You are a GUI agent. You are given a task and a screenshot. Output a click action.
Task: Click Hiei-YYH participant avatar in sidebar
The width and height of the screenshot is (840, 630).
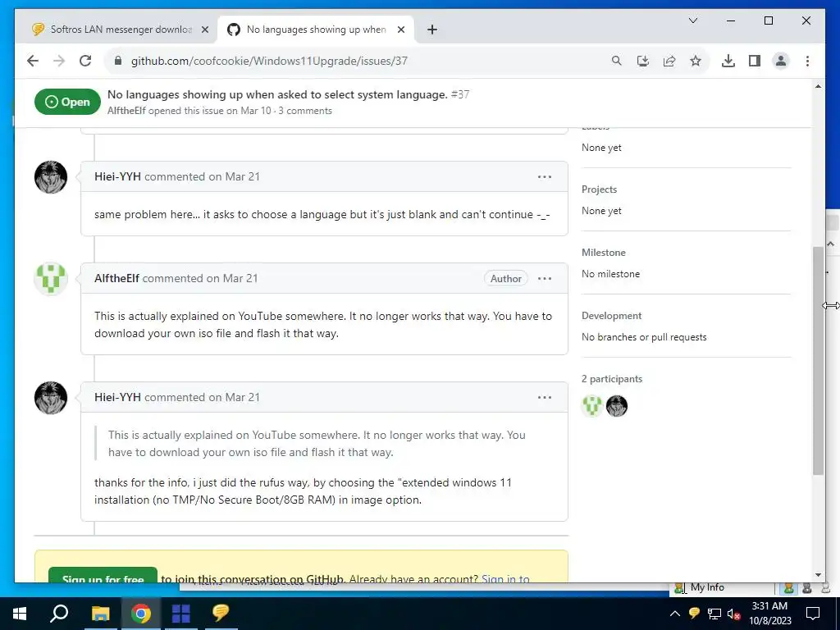617,406
